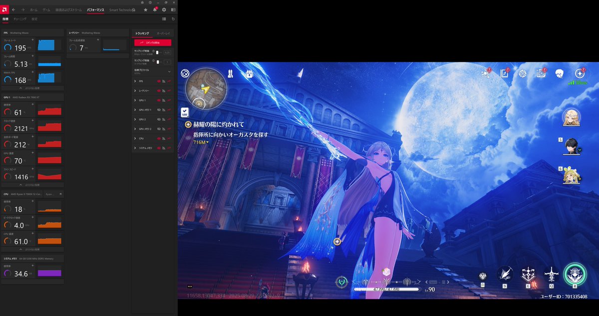Toggle FPS row graph icon in tracking list

click(164, 81)
